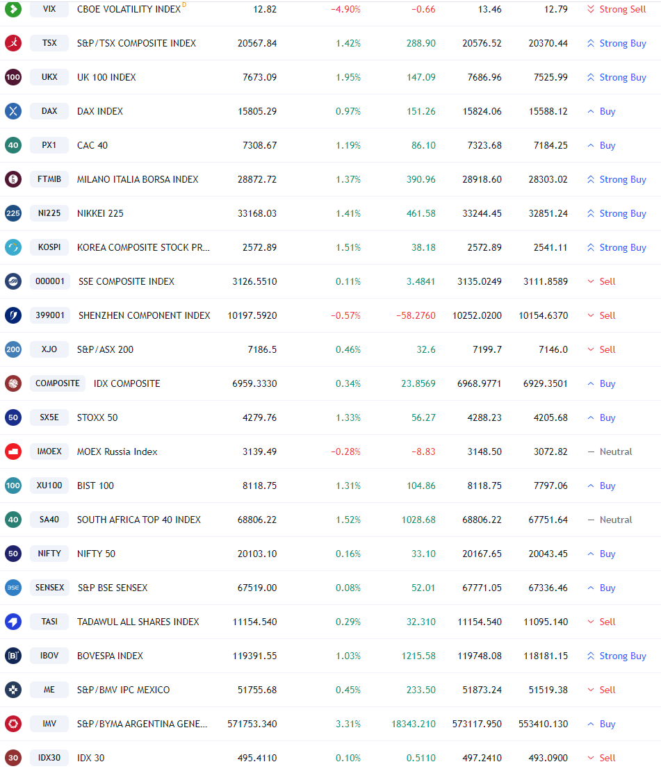661x771 pixels.
Task: Open the UKX ticker symbol
Action: click(x=49, y=77)
